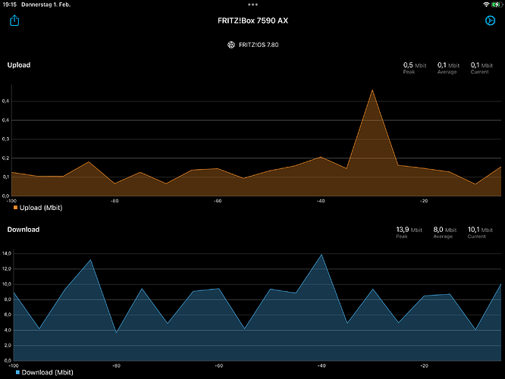Select upload Current label
The image size is (505, 379).
click(x=479, y=72)
